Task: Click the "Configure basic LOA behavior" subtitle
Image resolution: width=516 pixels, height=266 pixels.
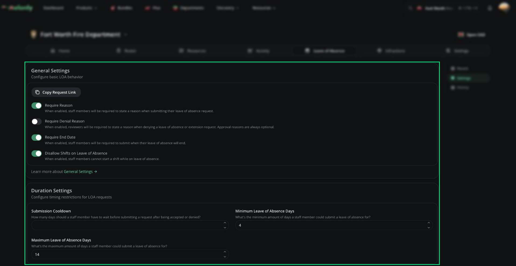Action: click(57, 77)
